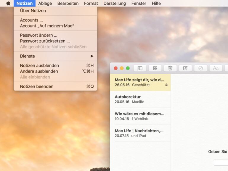
Task: Select Andere ausblenden menu entry
Action: [x=55, y=71]
